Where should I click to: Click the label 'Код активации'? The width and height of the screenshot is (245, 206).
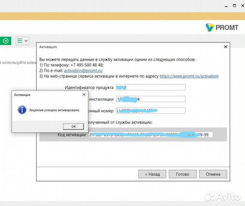[x=72, y=135]
